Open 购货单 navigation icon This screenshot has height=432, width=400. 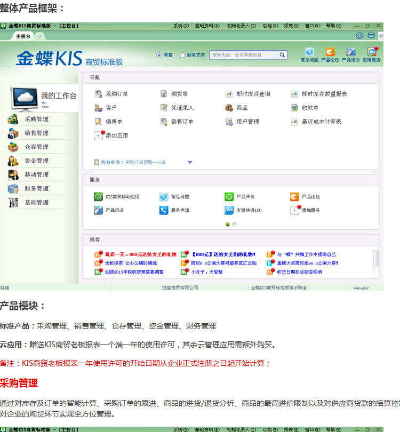[164, 94]
